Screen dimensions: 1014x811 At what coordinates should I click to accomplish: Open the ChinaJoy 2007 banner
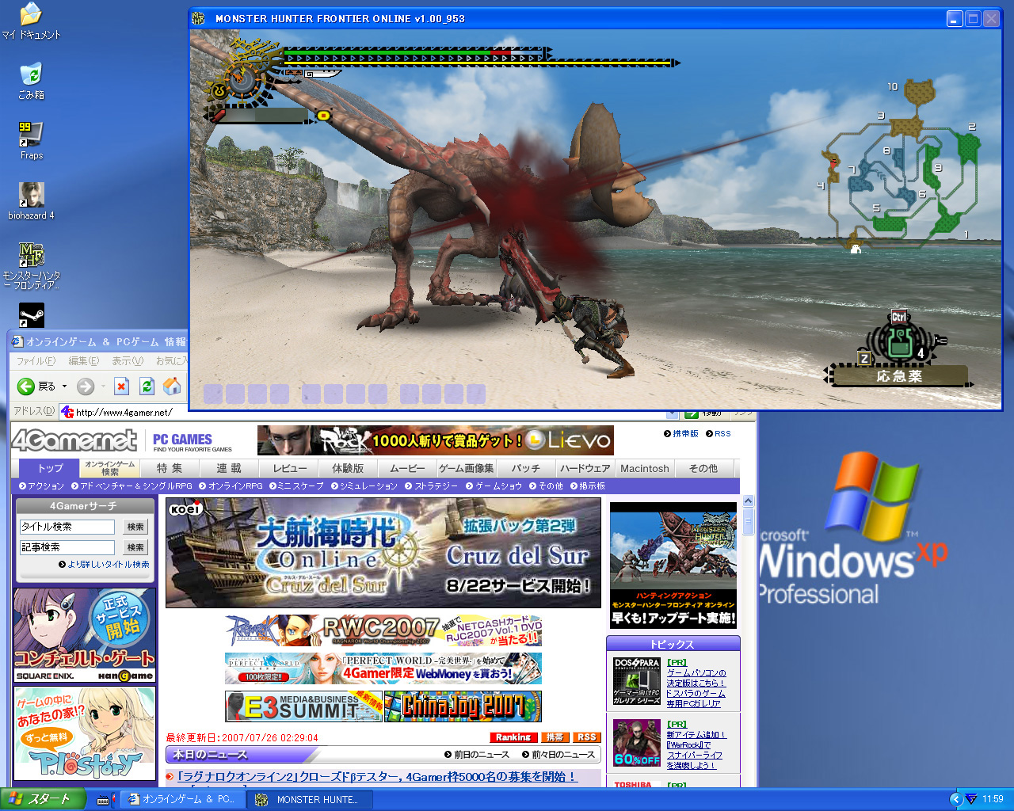[463, 706]
